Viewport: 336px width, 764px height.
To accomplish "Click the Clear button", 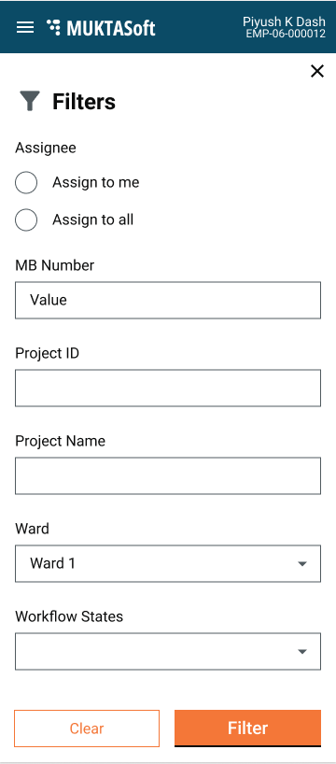I will click(x=87, y=729).
